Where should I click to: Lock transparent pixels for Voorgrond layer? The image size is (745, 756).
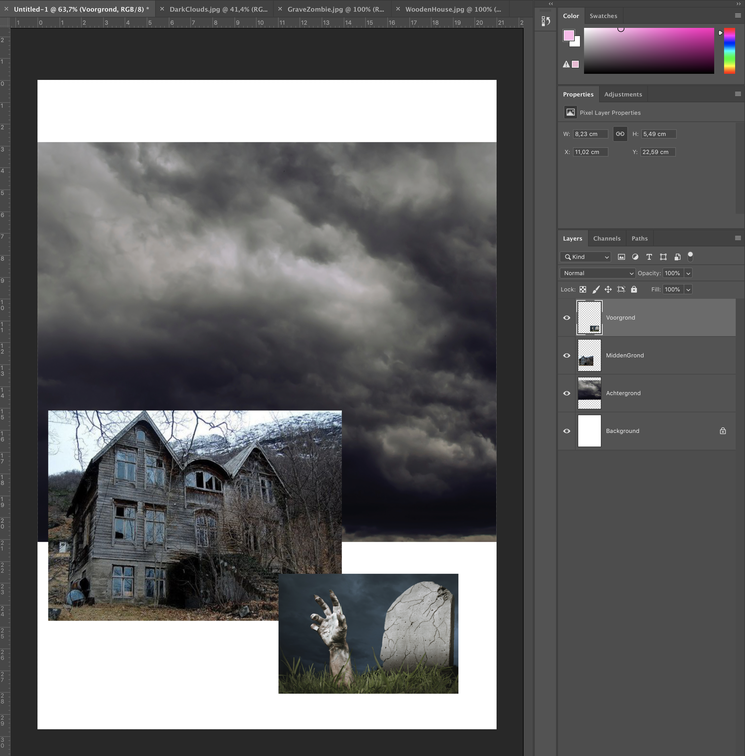(x=583, y=290)
